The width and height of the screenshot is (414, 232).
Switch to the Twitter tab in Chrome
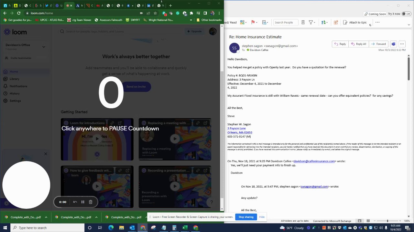click(x=49, y=5)
